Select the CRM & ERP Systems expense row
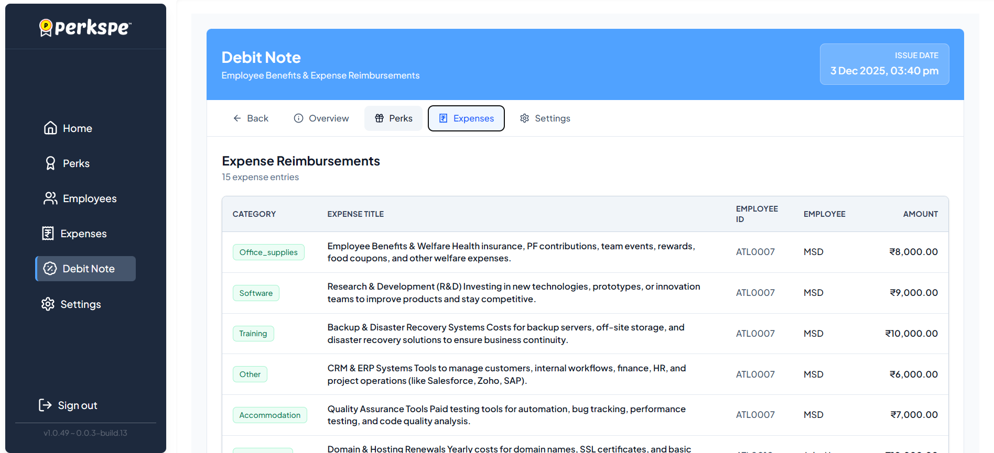The image size is (994, 453). [x=506, y=374]
